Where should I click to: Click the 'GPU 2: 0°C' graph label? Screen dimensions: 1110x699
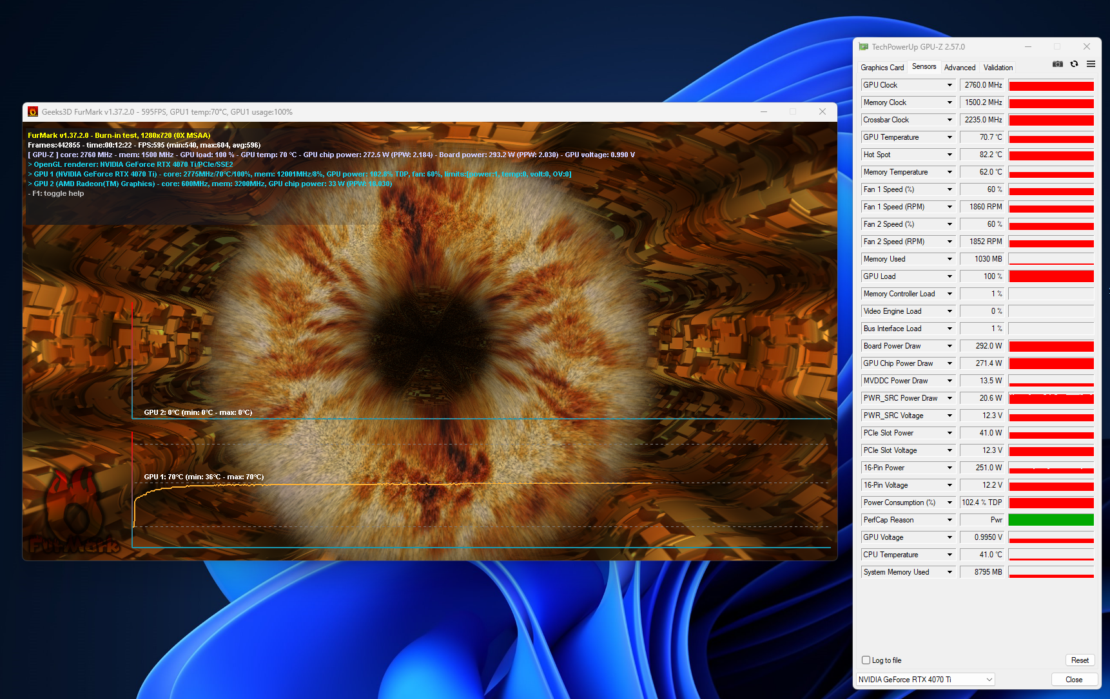pyautogui.click(x=198, y=412)
